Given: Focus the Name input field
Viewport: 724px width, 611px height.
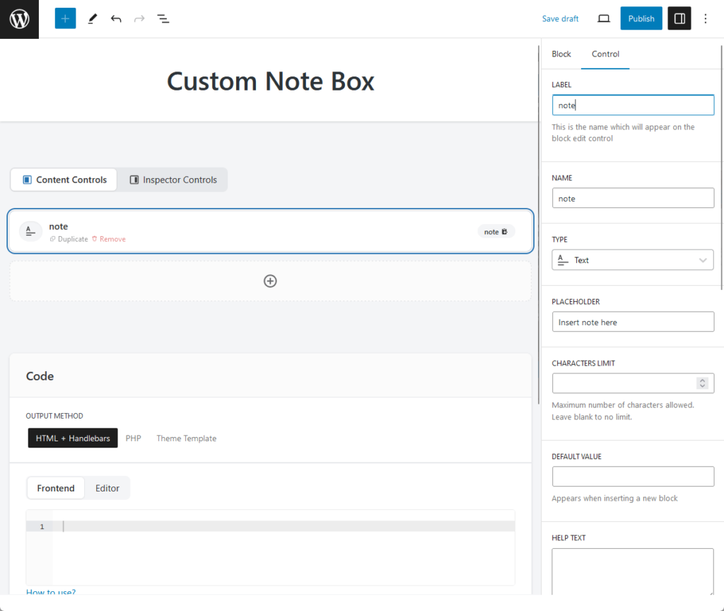Looking at the screenshot, I should (633, 198).
